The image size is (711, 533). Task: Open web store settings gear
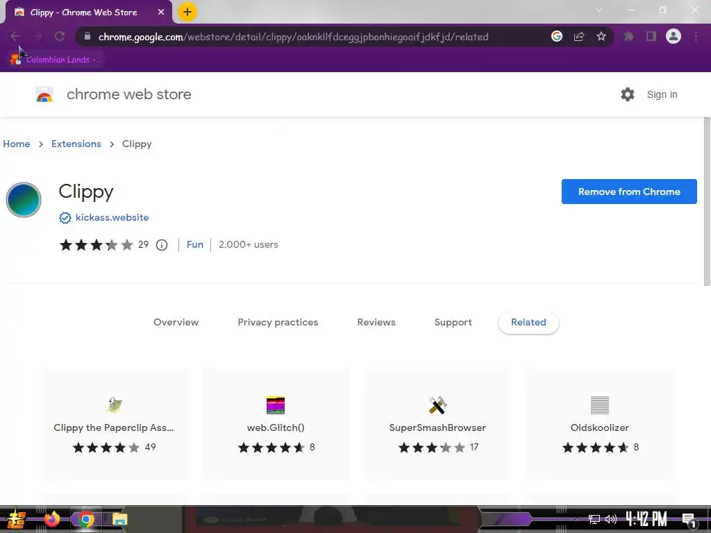[628, 94]
